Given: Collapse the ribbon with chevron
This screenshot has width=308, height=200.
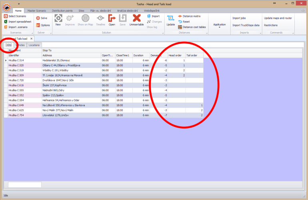Looking at the screenshot, I should point(303,11).
